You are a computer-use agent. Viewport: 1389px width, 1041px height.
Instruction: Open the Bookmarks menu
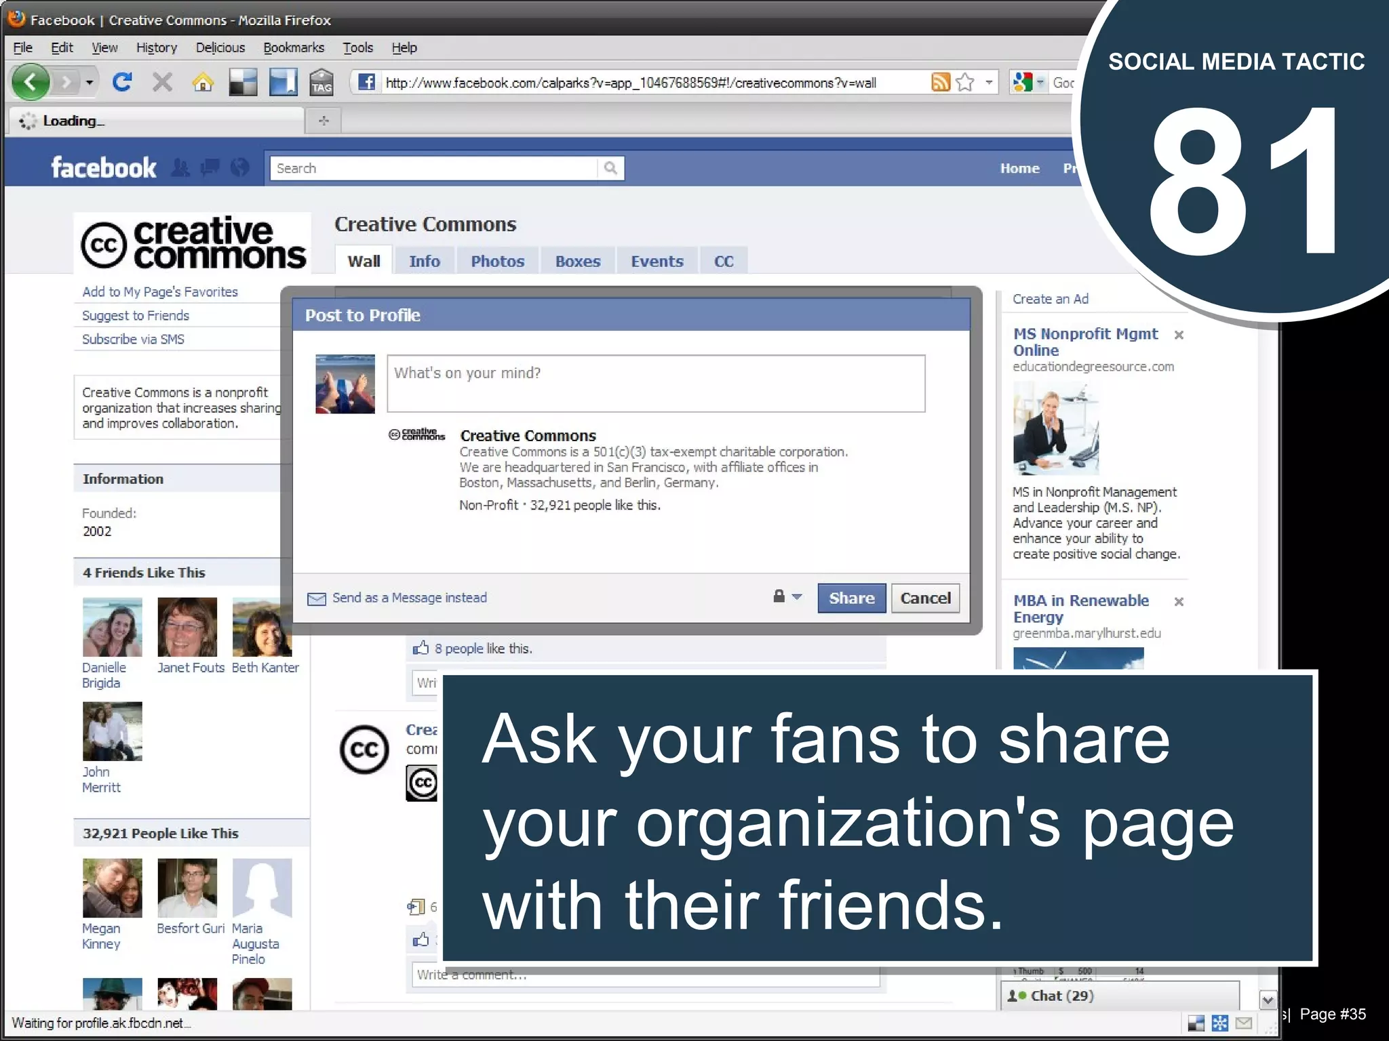pyautogui.click(x=294, y=47)
